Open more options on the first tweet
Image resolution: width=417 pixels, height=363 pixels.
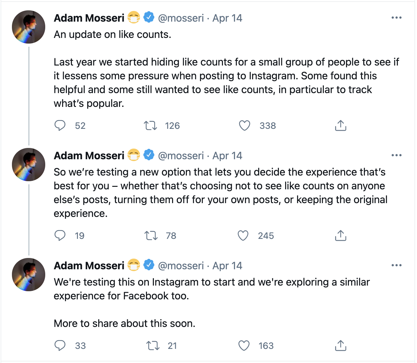click(396, 18)
